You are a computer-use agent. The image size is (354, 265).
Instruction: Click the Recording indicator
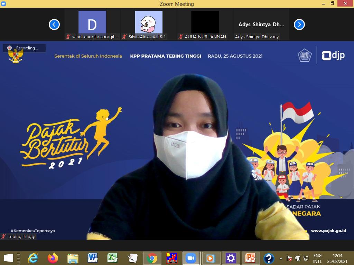click(x=24, y=48)
